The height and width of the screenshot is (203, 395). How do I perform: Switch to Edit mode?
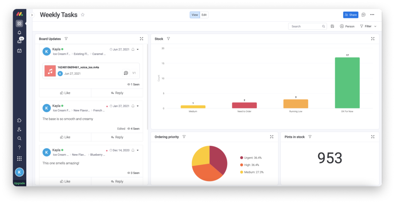coord(204,15)
